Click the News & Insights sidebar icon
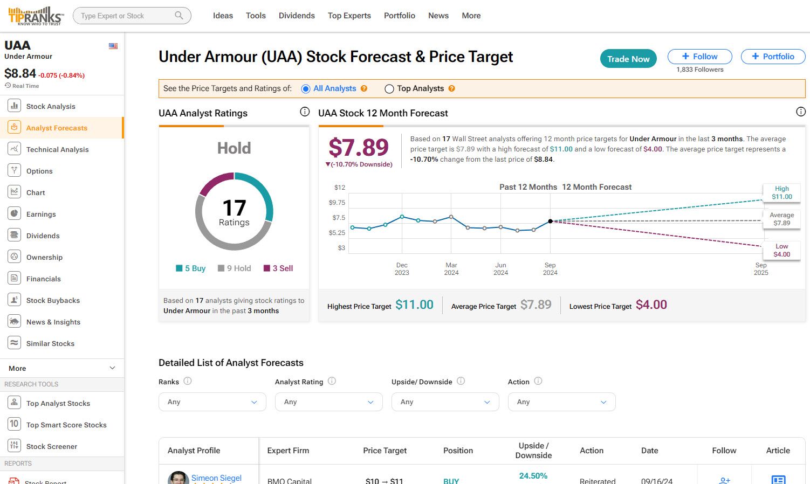This screenshot has width=810, height=484. click(15, 321)
